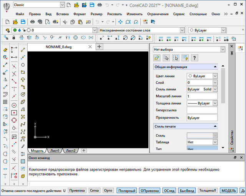Disable the Полярный tracking toggle
This screenshot has height=196, width=246.
[x=126, y=191]
